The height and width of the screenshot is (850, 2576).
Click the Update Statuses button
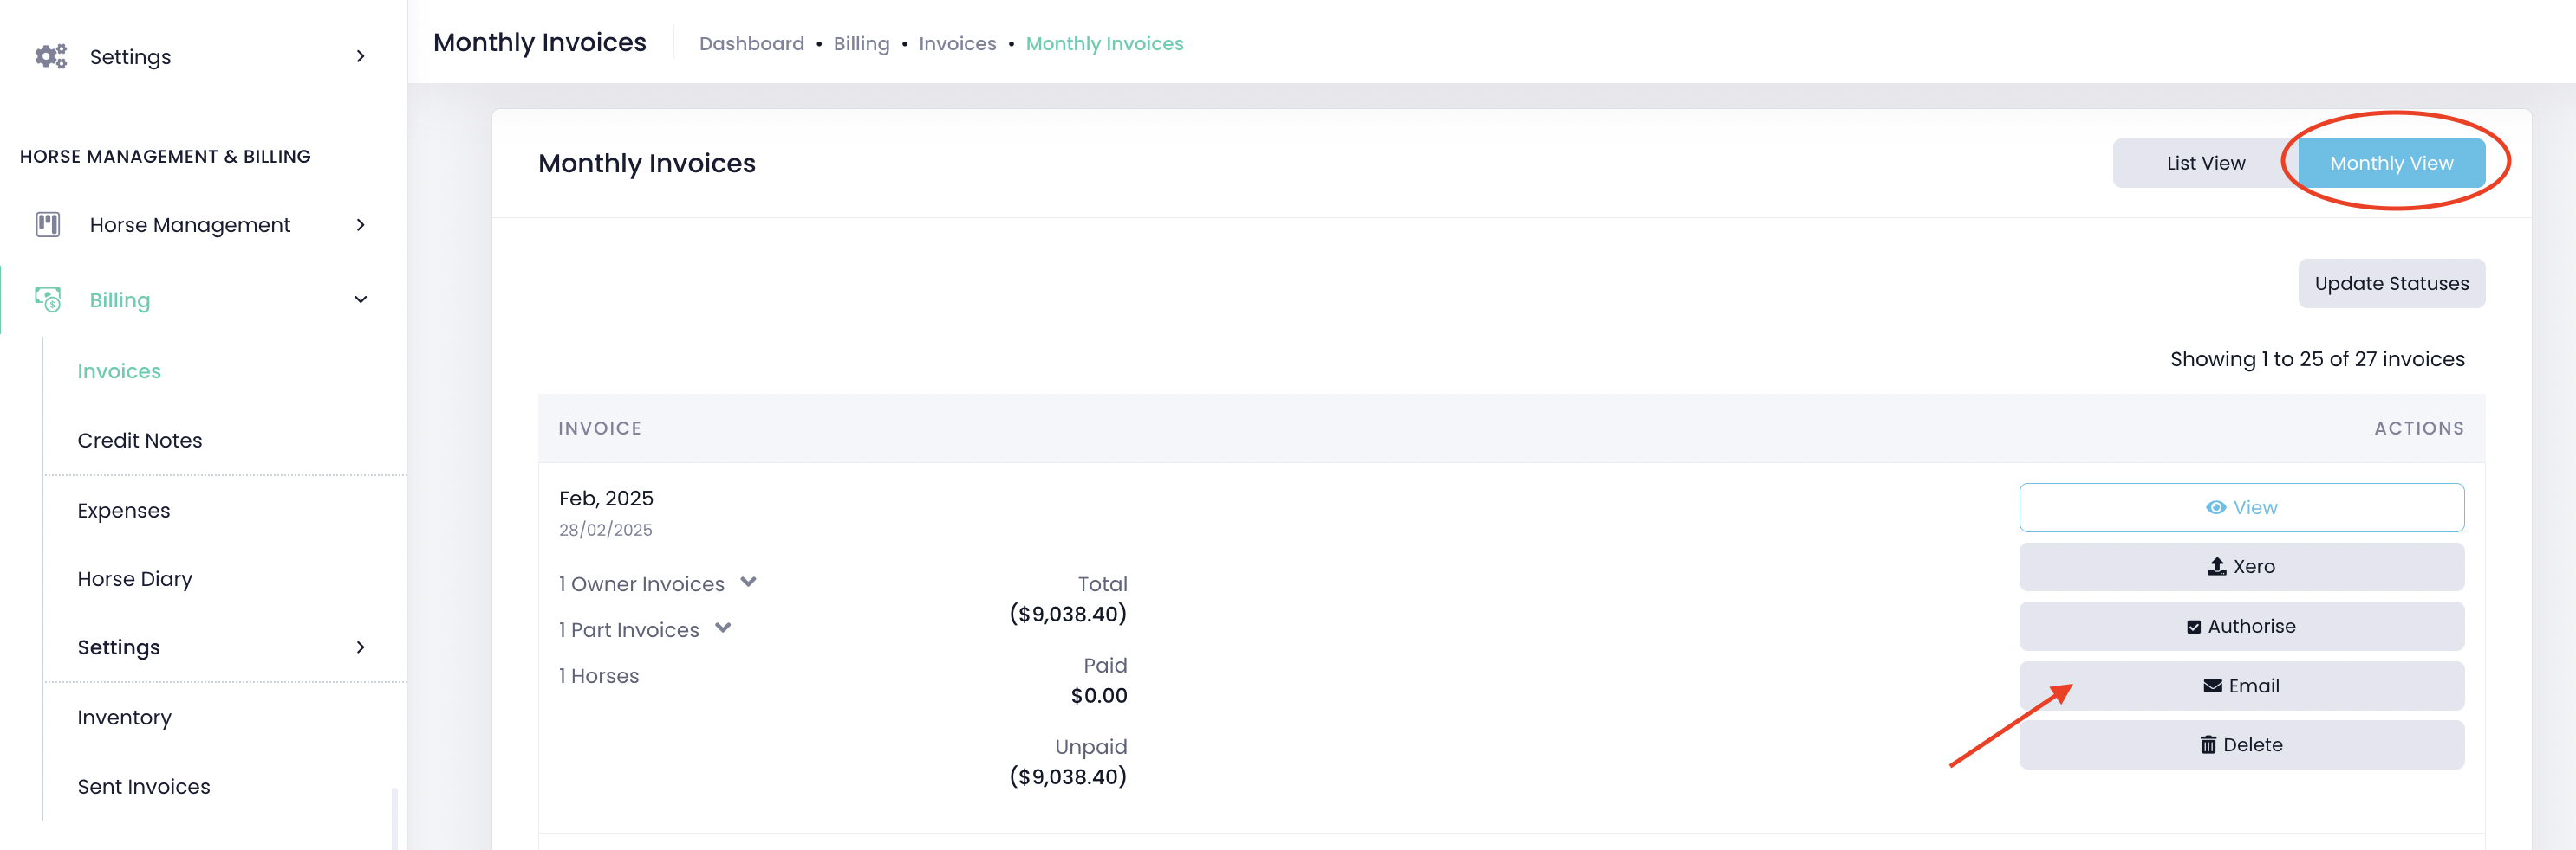(x=2390, y=284)
